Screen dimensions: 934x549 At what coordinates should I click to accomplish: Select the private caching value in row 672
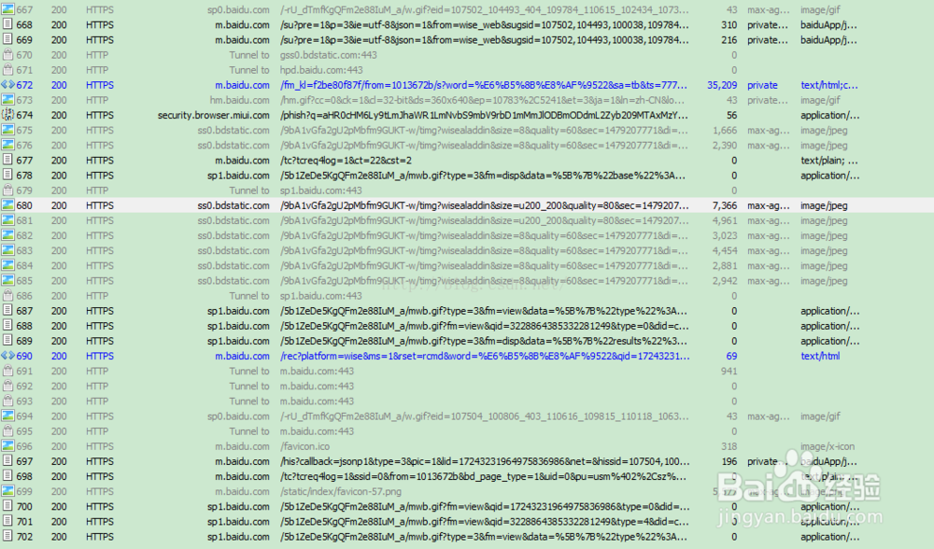click(762, 85)
